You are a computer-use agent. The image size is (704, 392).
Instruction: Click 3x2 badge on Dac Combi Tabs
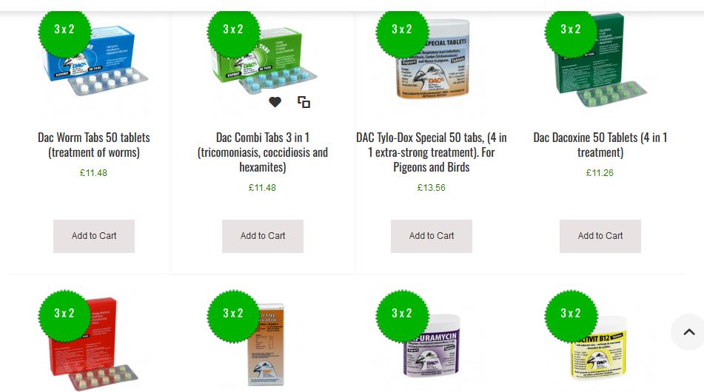click(x=233, y=29)
